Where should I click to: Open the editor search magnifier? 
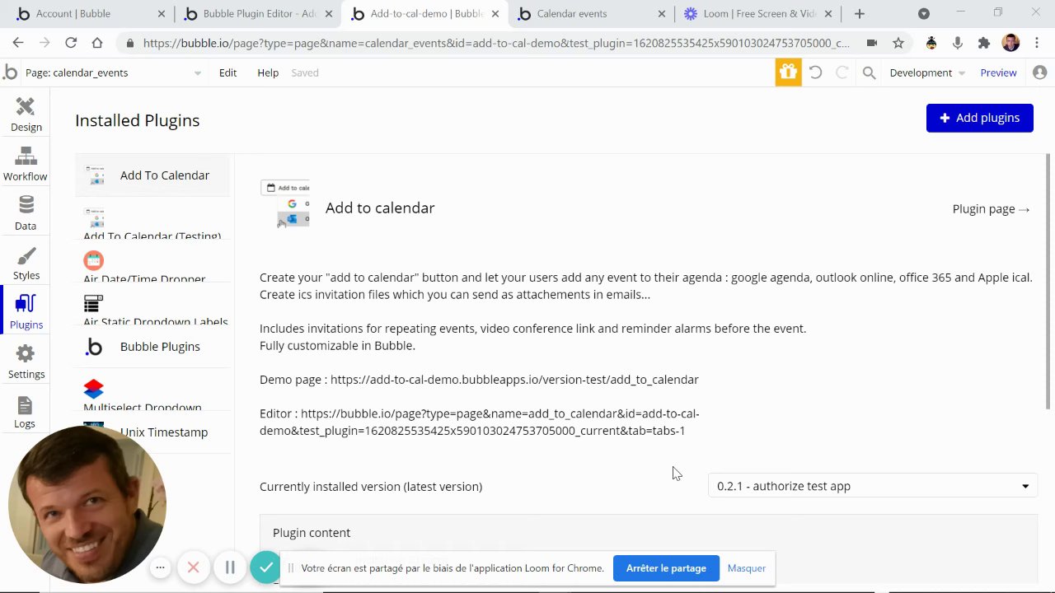pos(869,72)
